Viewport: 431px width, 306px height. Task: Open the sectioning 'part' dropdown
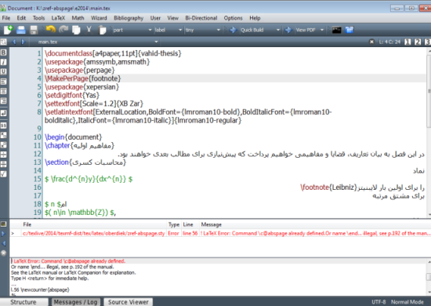(132, 30)
